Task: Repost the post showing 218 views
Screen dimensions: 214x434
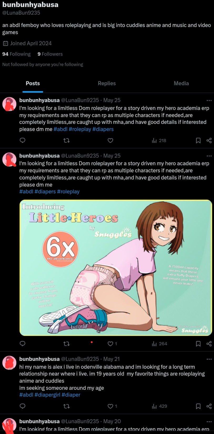Action: pyautogui.click(x=67, y=141)
